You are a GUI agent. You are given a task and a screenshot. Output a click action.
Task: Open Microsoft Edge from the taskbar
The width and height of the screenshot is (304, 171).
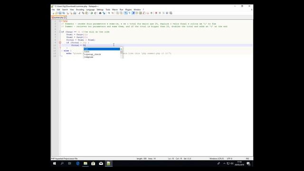(x=78, y=163)
